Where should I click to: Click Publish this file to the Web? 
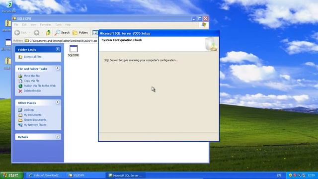click(x=40, y=86)
